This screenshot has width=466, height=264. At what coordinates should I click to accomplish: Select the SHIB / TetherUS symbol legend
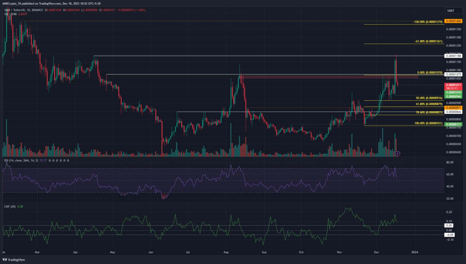tap(24, 10)
